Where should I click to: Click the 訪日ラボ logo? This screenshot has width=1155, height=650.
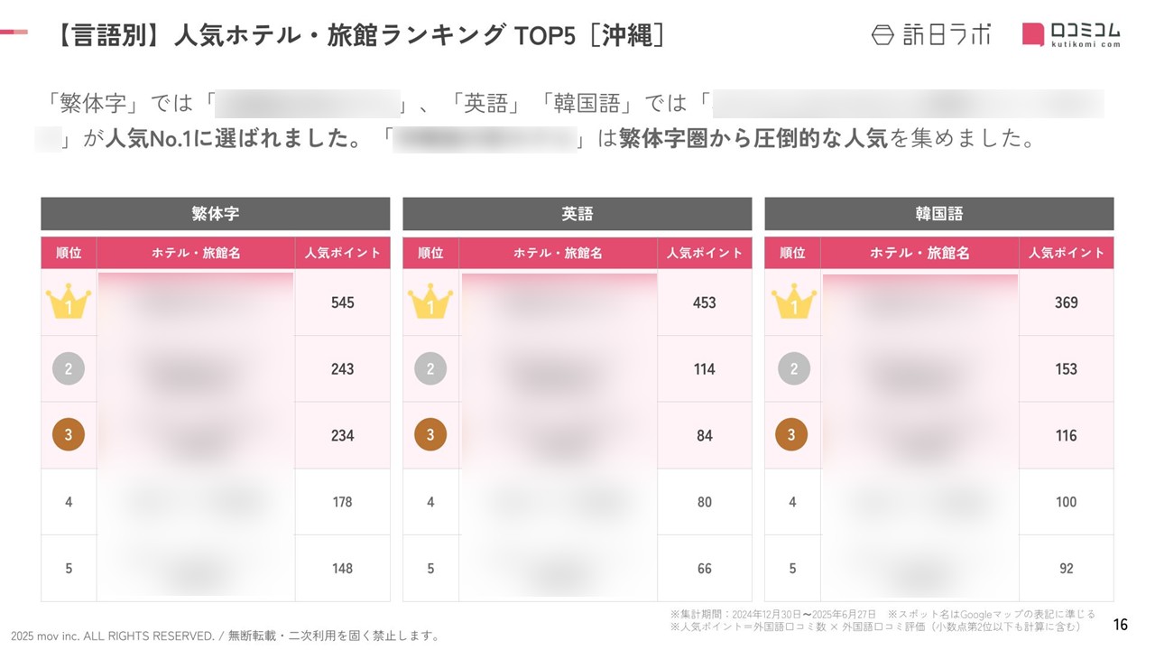pyautogui.click(x=930, y=34)
